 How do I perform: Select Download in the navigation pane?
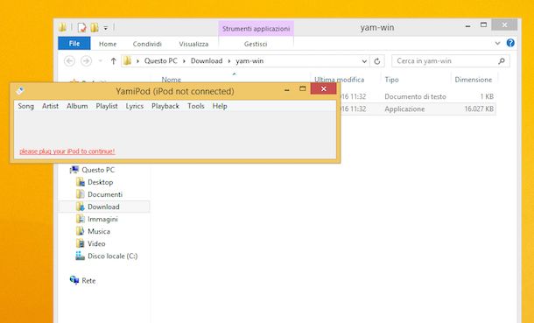pyautogui.click(x=104, y=207)
